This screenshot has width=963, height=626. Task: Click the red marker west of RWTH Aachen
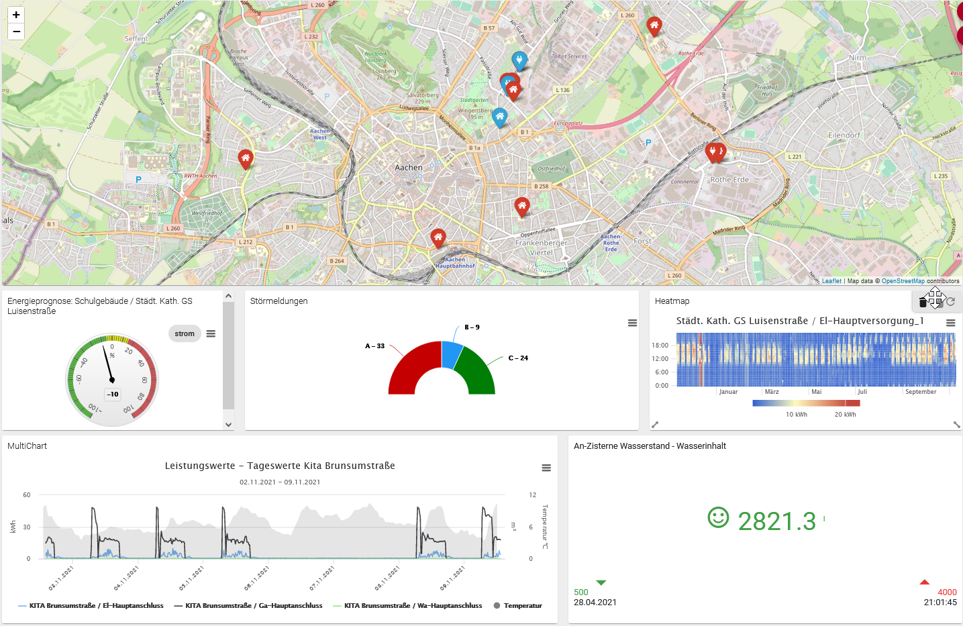click(245, 156)
